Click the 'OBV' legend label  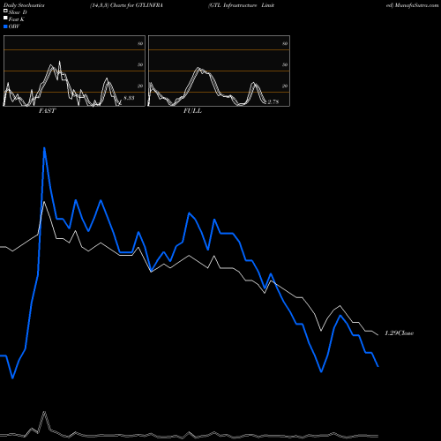coord(14,26)
